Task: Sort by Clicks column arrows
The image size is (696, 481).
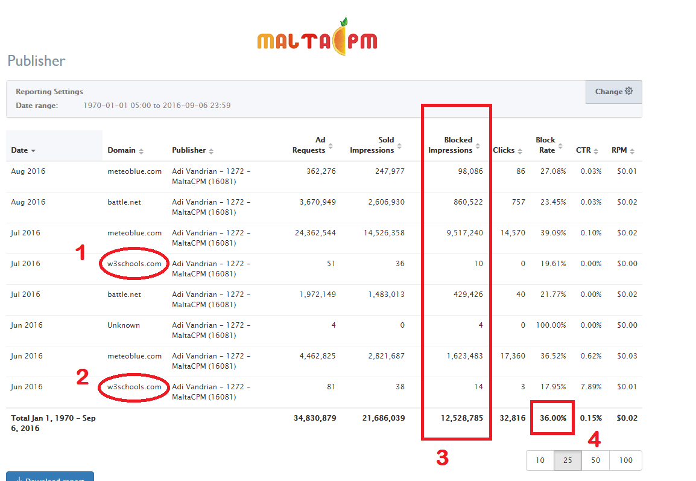Action: click(520, 151)
